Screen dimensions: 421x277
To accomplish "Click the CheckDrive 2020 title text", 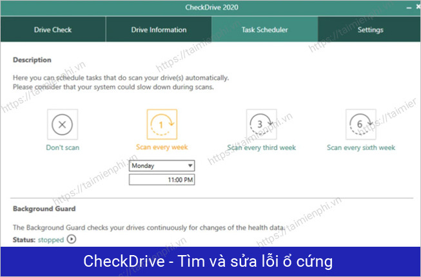I will point(211,7).
